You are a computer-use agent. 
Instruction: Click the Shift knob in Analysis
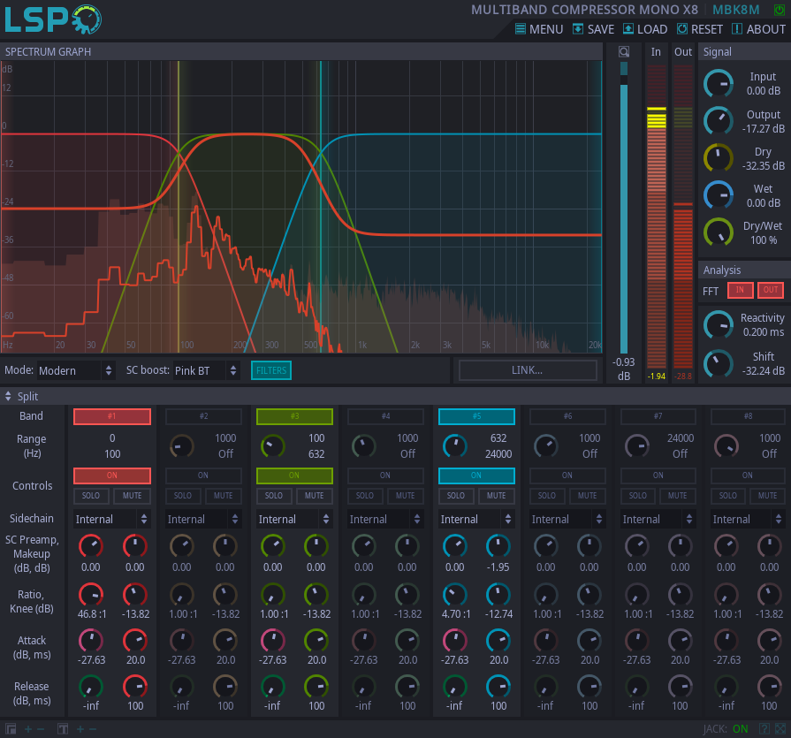click(719, 363)
